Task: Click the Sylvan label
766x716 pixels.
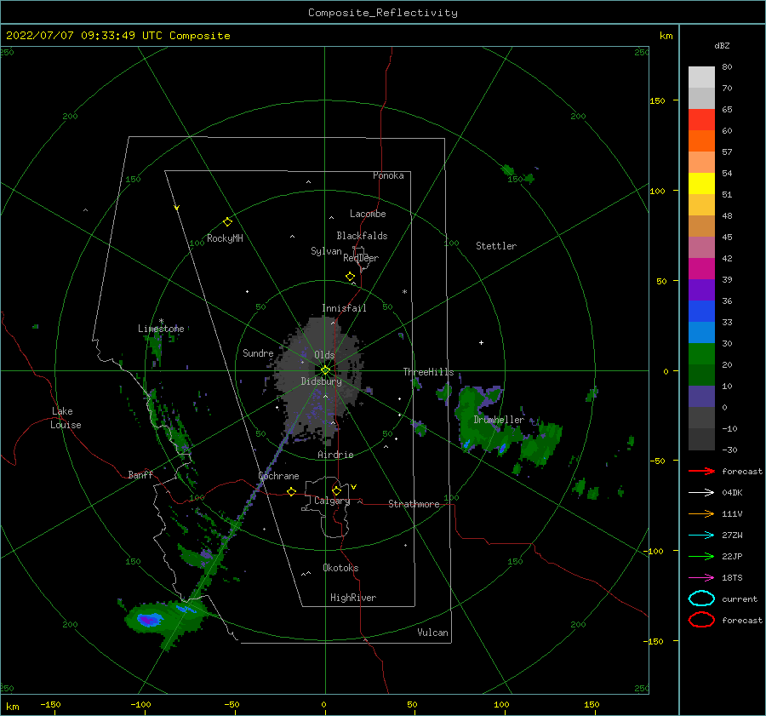Action: (326, 251)
